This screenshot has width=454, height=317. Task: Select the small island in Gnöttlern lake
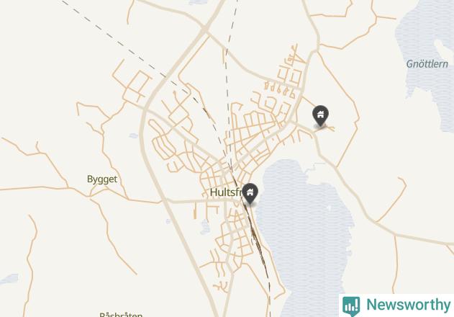(444, 50)
